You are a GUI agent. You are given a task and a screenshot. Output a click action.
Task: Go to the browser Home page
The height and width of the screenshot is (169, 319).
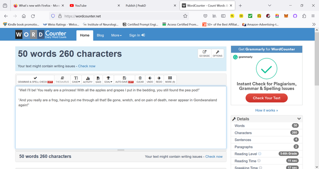tap(24, 16)
